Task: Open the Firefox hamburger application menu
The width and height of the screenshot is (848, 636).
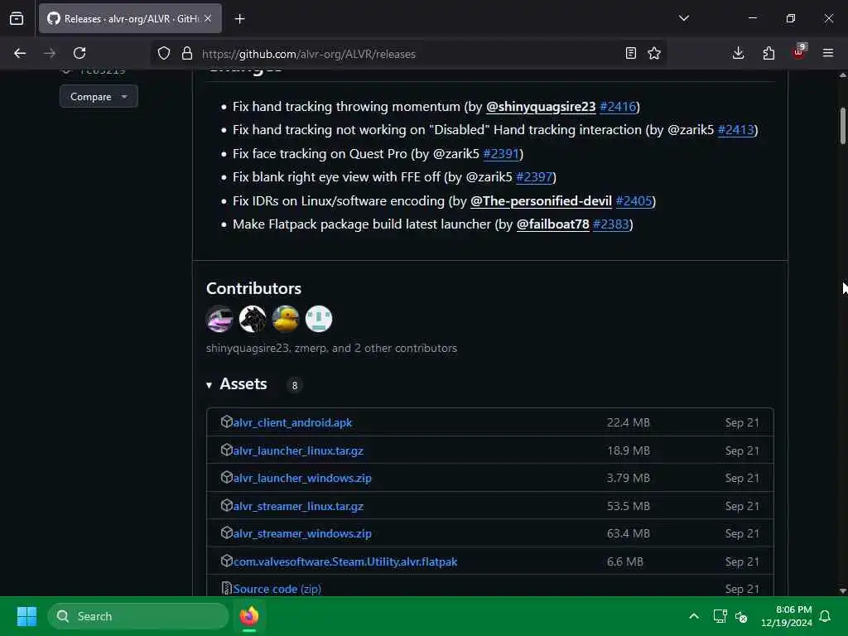Action: [x=828, y=53]
